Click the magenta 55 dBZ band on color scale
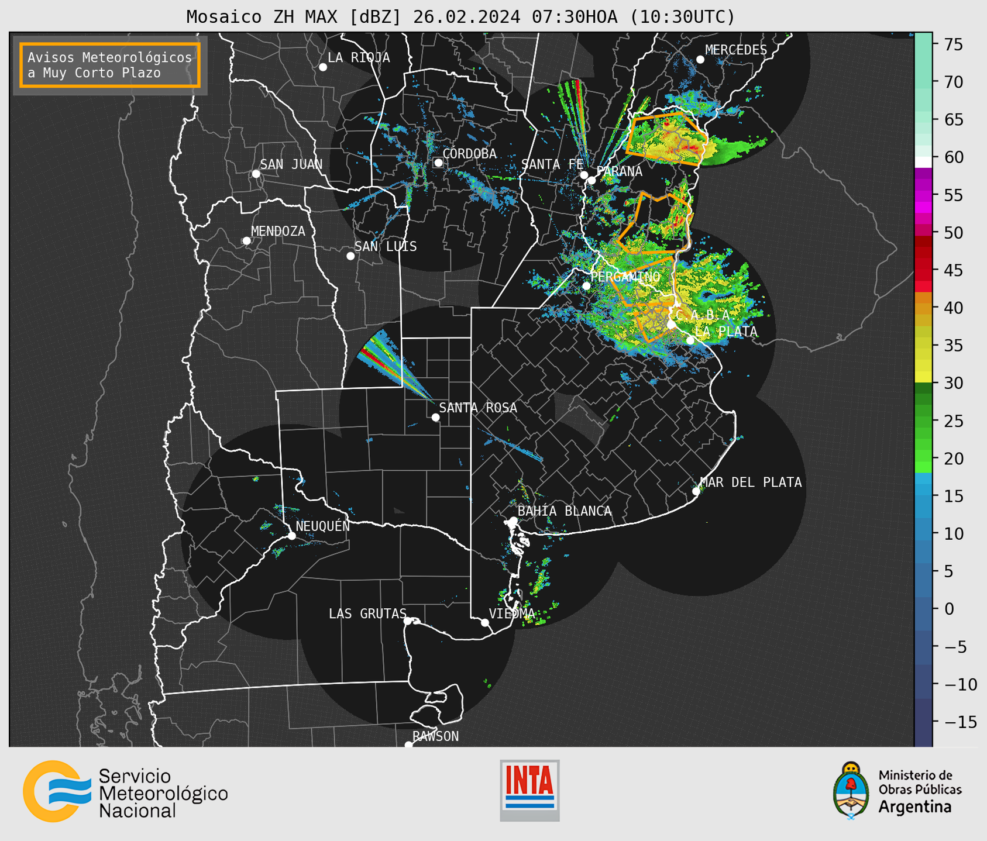The width and height of the screenshot is (987, 841). 923,195
